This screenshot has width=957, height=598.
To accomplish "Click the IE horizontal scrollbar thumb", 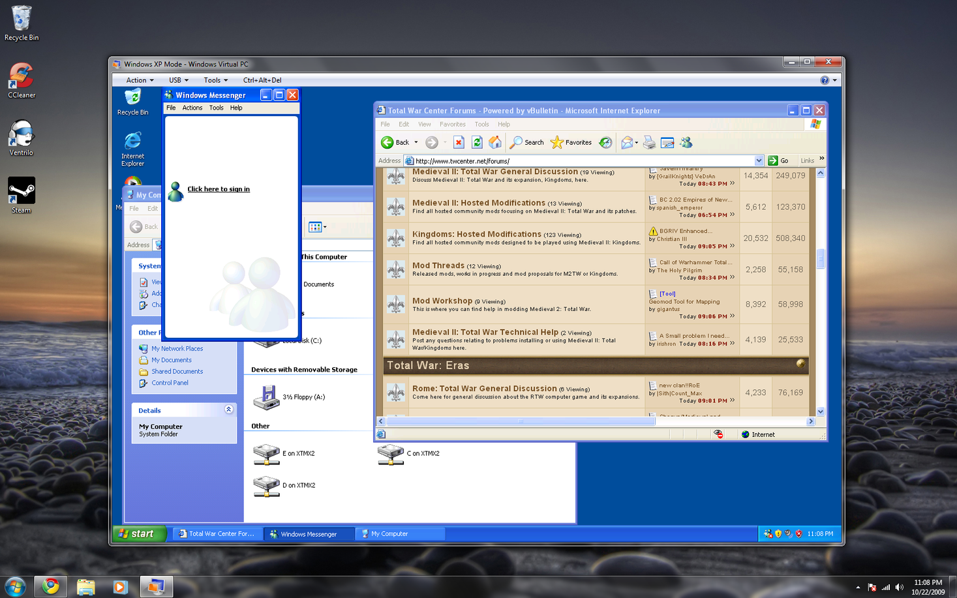I will click(x=520, y=421).
